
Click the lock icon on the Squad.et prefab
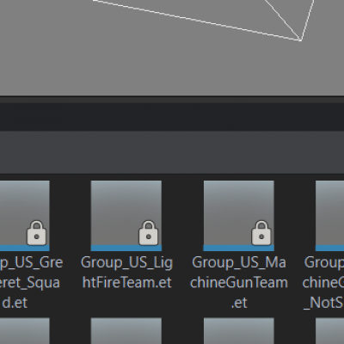(36, 233)
